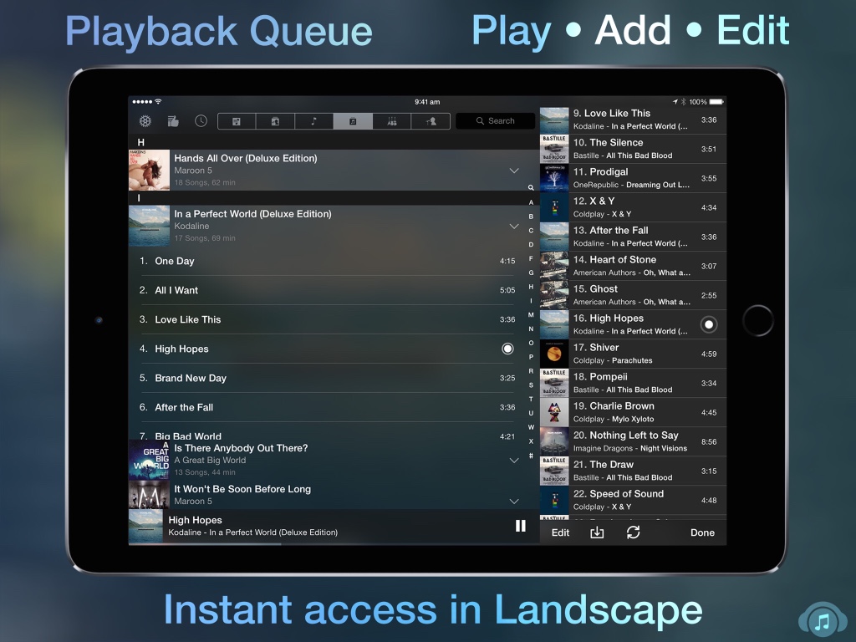Jump to letter T in index
The height and width of the screenshot is (642, 856).
click(531, 399)
